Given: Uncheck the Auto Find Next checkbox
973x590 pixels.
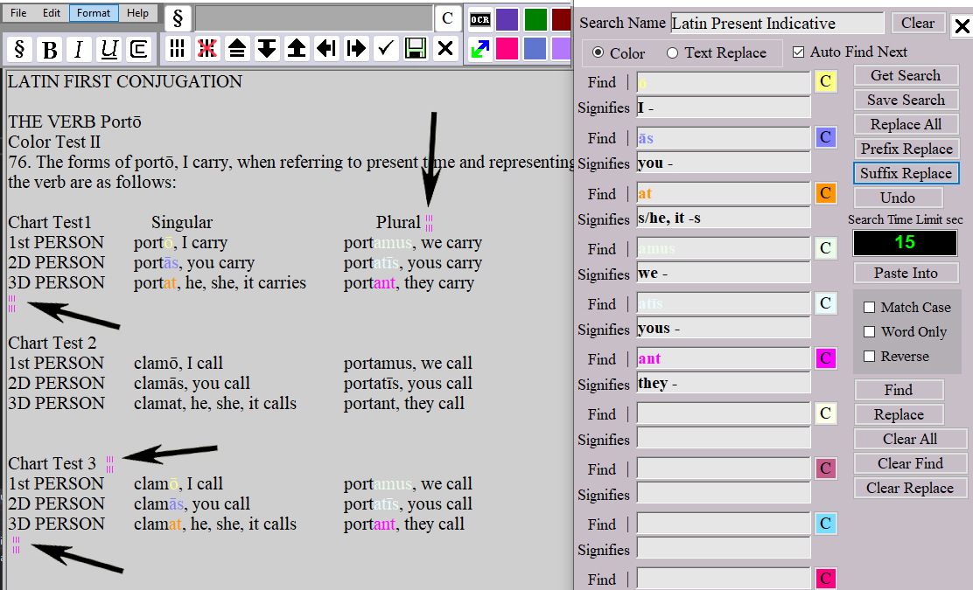Looking at the screenshot, I should pyautogui.click(x=798, y=52).
